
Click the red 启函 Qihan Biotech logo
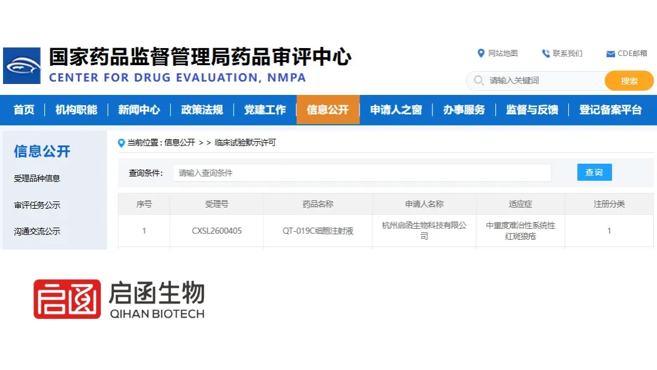pos(67,299)
